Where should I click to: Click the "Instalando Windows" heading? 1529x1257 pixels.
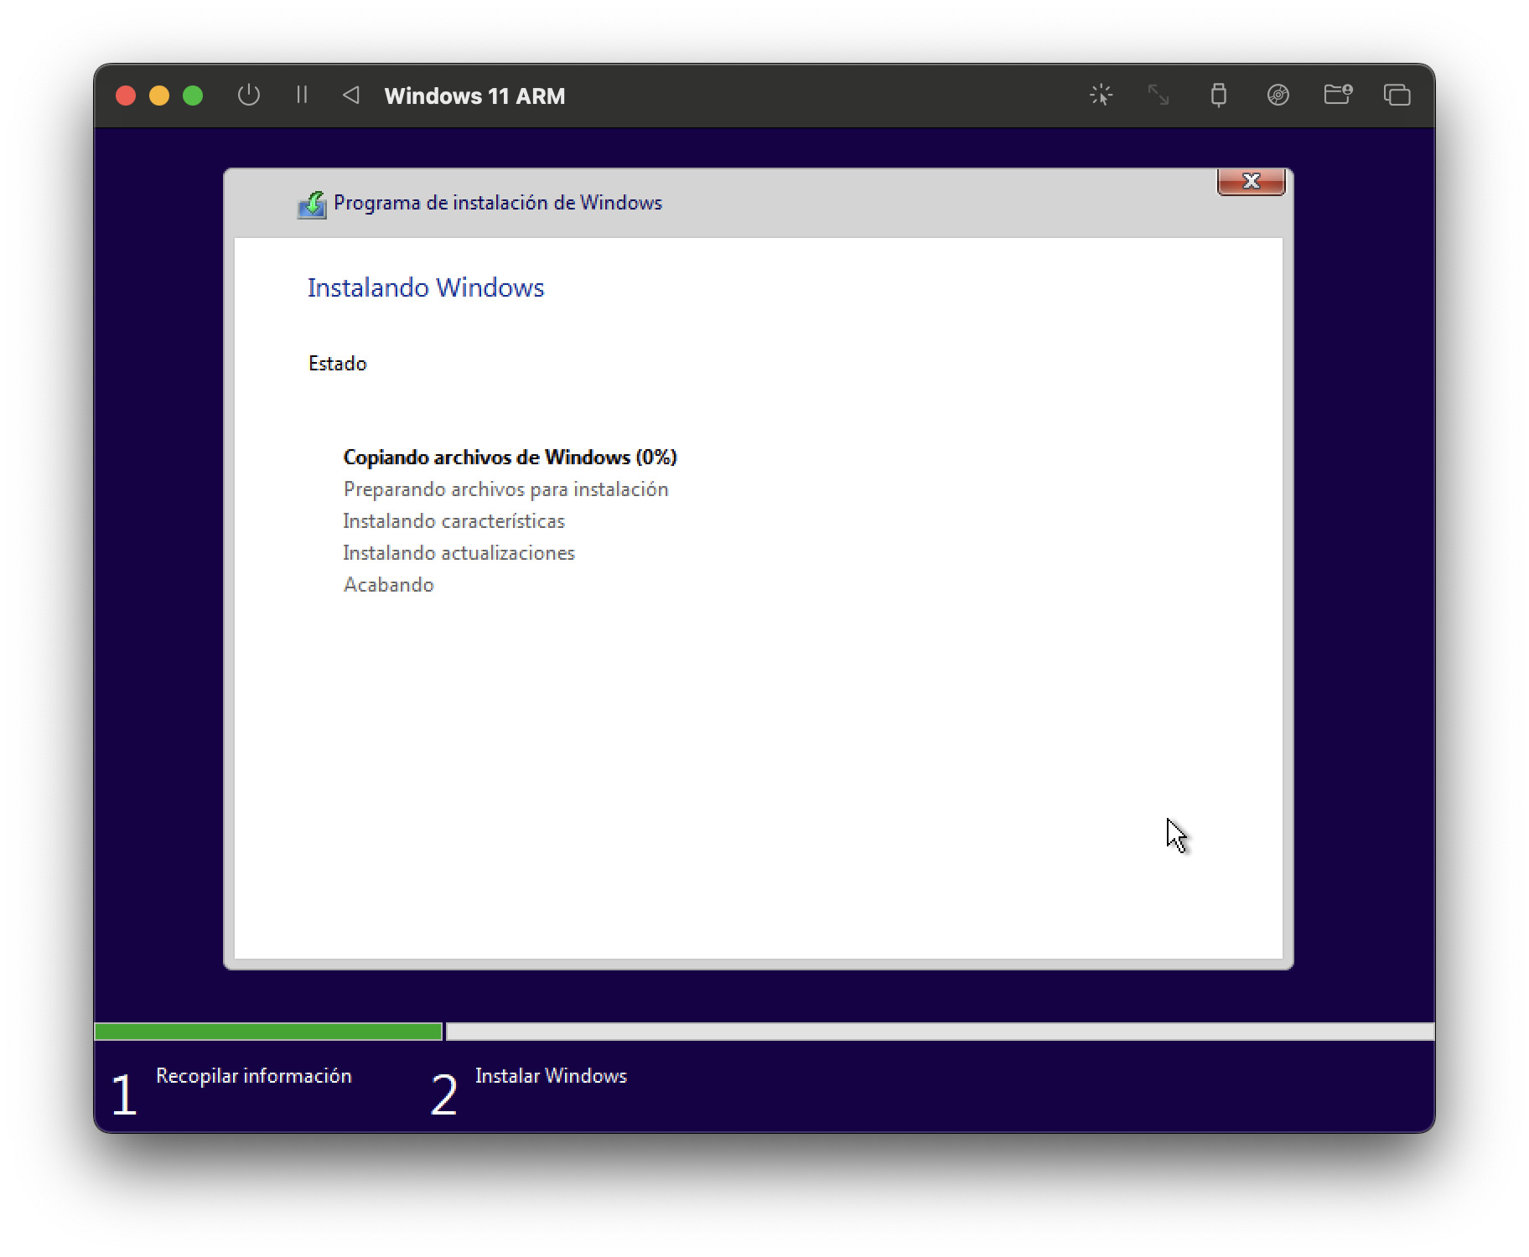click(426, 287)
